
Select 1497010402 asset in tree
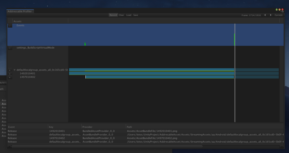pos(27,77)
